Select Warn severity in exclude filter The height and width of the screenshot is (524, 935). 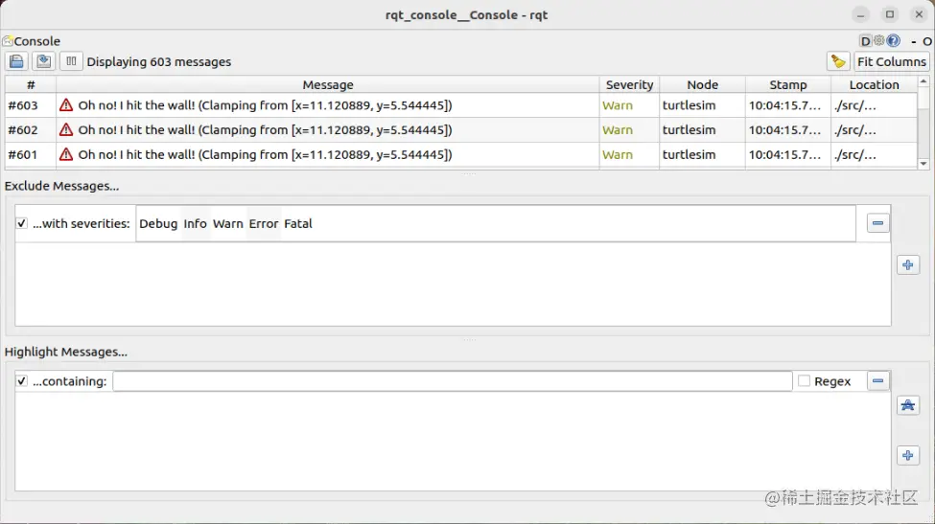coord(228,224)
